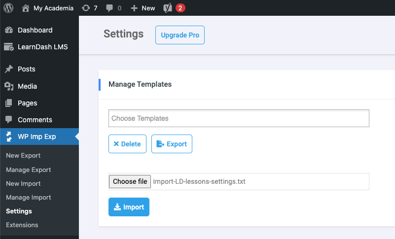Click the Media library icon

coord(9,86)
